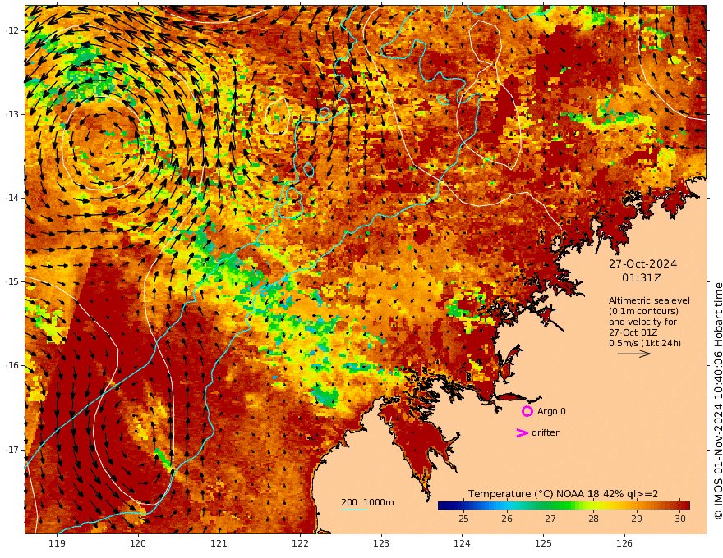Image resolution: width=723 pixels, height=558 pixels.
Task: Click the '(0.1m contours)' caption line
Action: (643, 311)
